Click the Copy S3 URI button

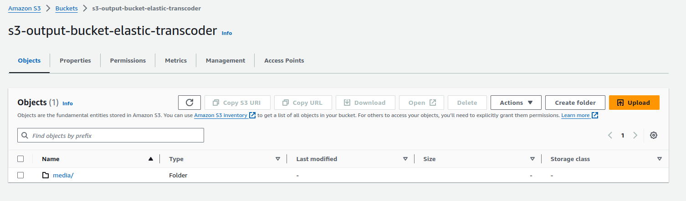pos(238,103)
